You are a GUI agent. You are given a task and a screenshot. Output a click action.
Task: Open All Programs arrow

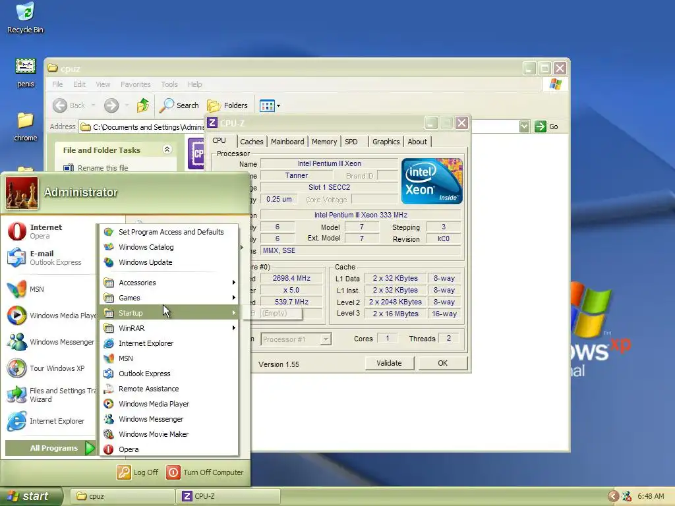90,448
